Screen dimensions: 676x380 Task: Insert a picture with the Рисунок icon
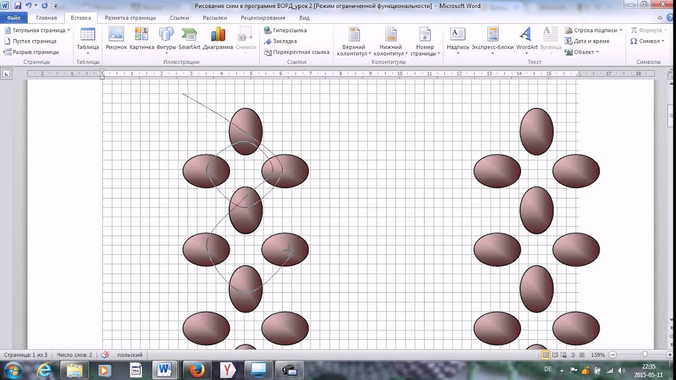click(x=116, y=39)
